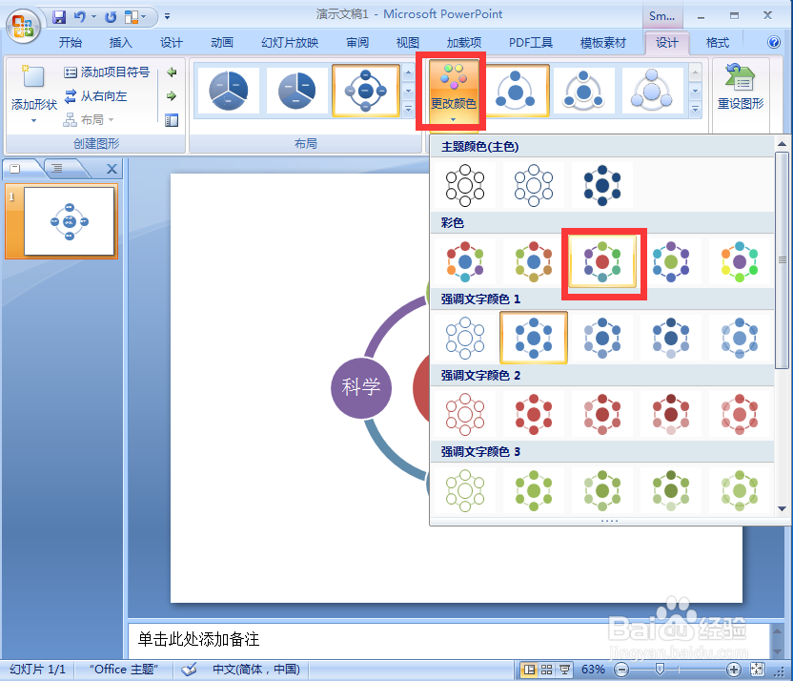
Task: Select the three-segment pie layout thumbnail
Action: coord(229,91)
